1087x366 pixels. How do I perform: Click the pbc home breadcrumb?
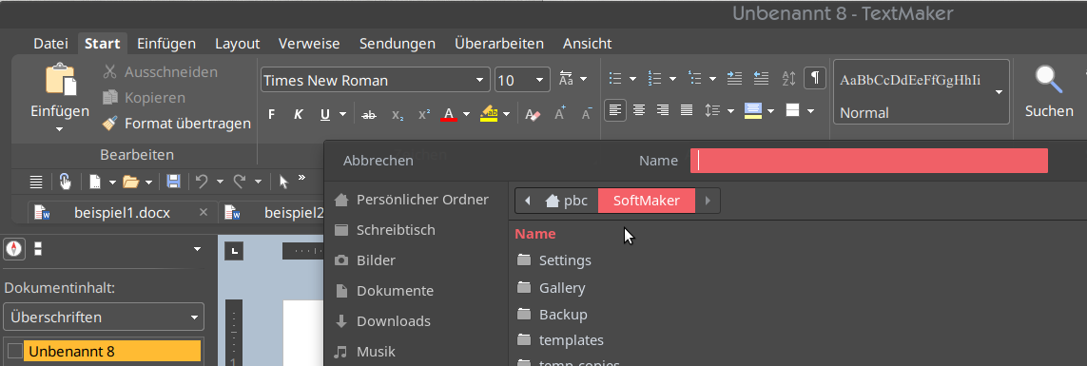568,201
